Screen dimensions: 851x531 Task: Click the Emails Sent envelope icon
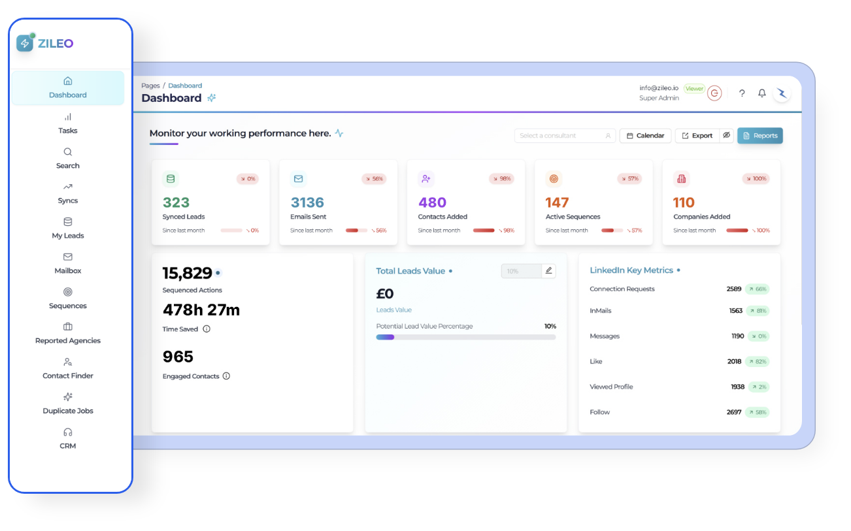[x=298, y=178]
